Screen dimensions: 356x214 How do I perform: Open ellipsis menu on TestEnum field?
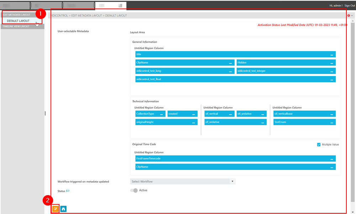[331, 122]
